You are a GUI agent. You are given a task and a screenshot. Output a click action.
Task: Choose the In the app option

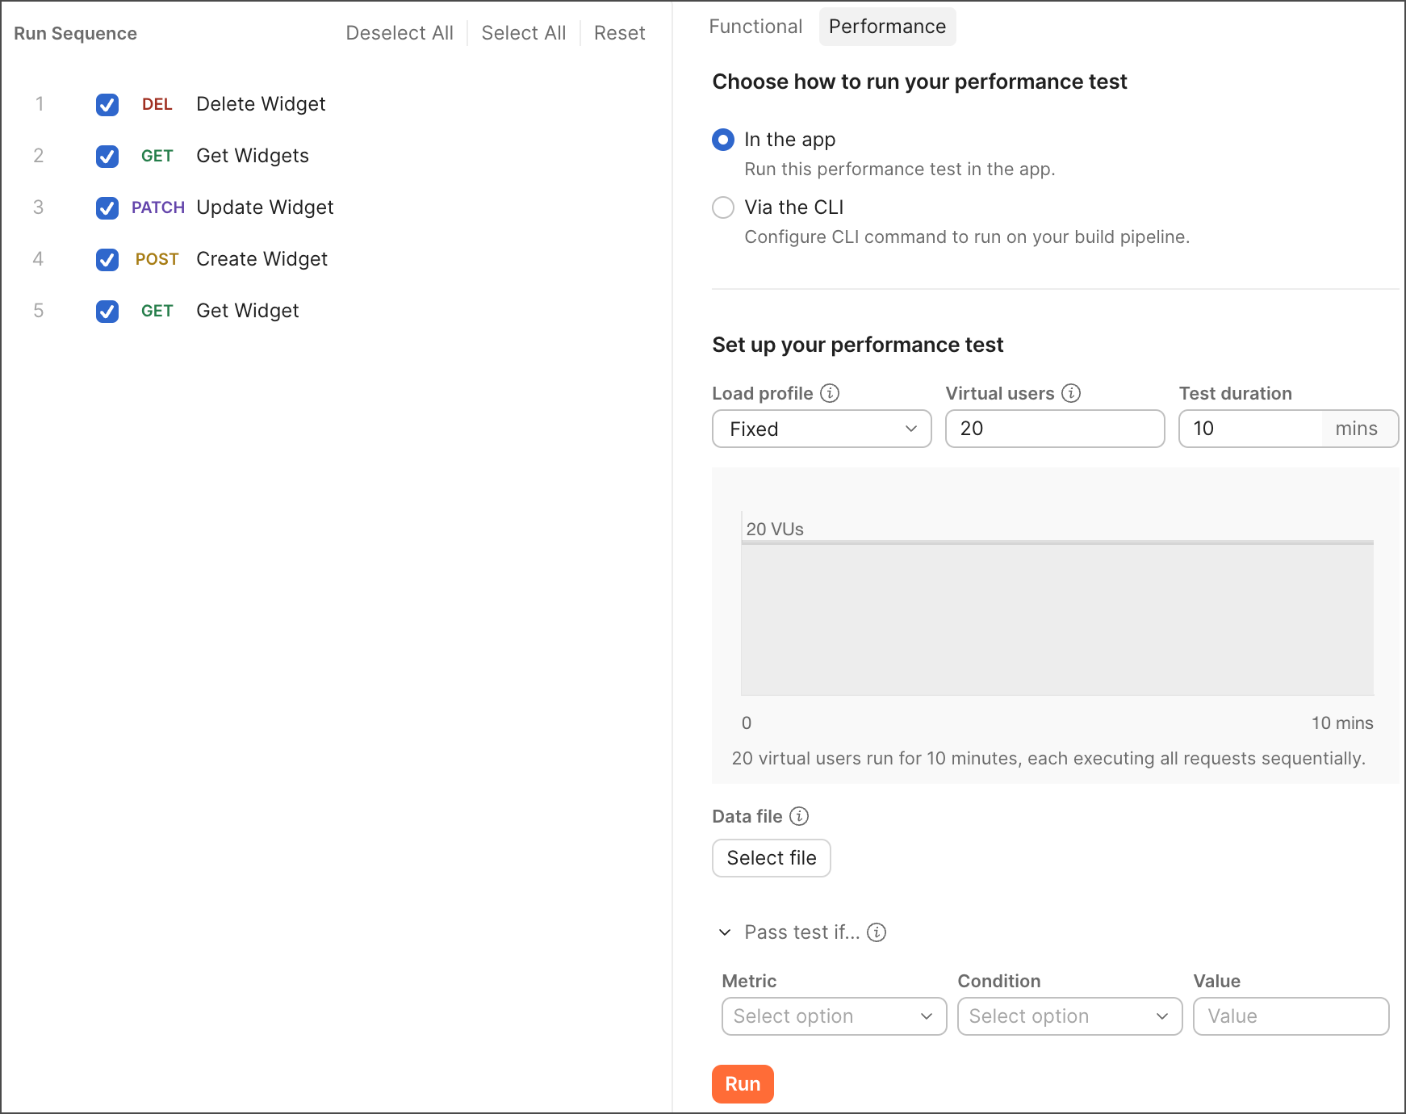pos(723,140)
